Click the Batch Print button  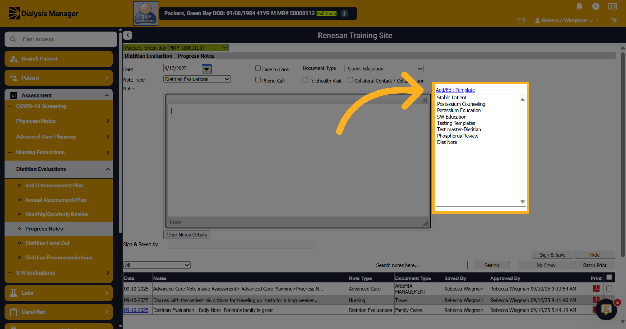pyautogui.click(x=594, y=265)
